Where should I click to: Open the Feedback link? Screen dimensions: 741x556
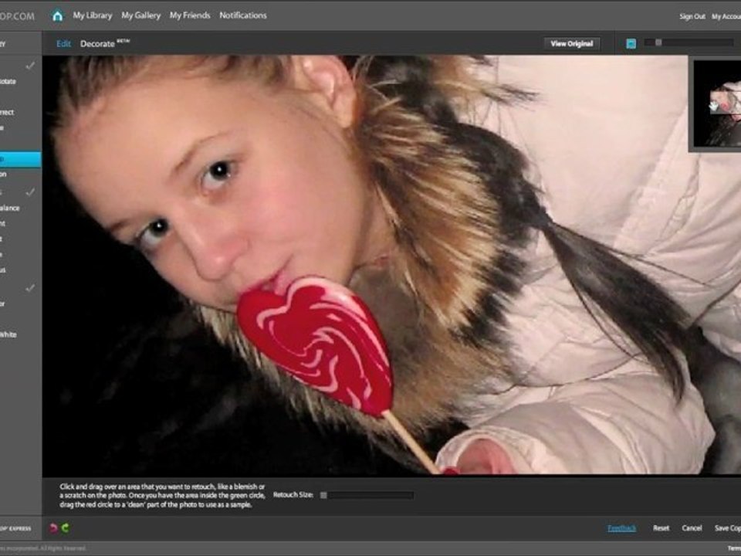click(x=621, y=528)
